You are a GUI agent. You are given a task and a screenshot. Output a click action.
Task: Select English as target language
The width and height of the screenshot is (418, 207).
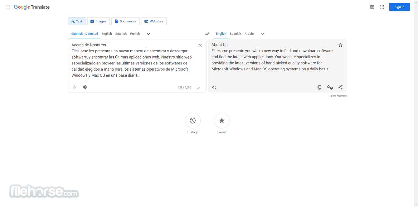(221, 34)
